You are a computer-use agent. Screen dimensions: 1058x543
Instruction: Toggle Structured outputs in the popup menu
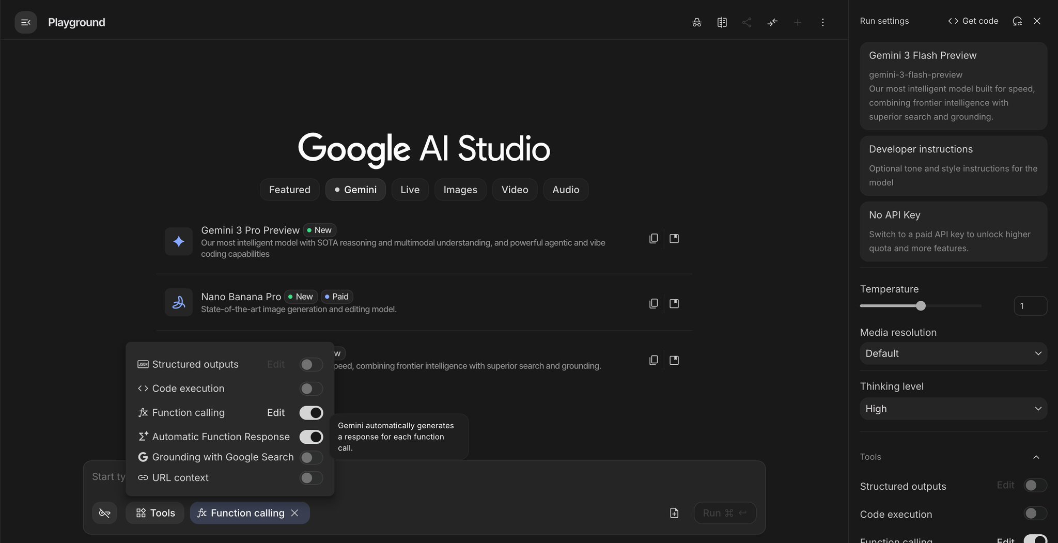click(x=311, y=365)
